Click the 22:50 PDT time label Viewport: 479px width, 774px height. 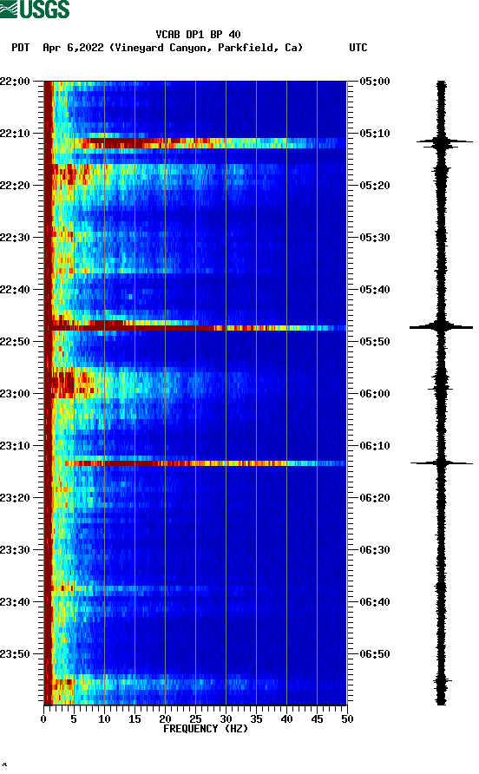(15, 342)
